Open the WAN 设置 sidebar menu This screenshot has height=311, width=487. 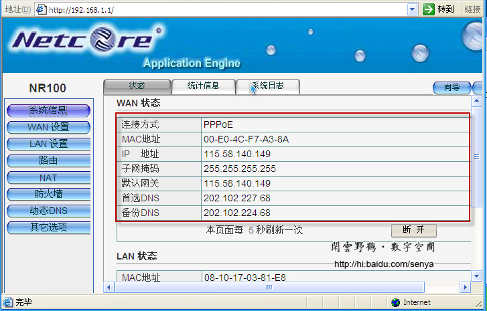48,127
